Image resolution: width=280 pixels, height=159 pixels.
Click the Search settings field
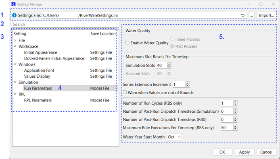[65, 25]
